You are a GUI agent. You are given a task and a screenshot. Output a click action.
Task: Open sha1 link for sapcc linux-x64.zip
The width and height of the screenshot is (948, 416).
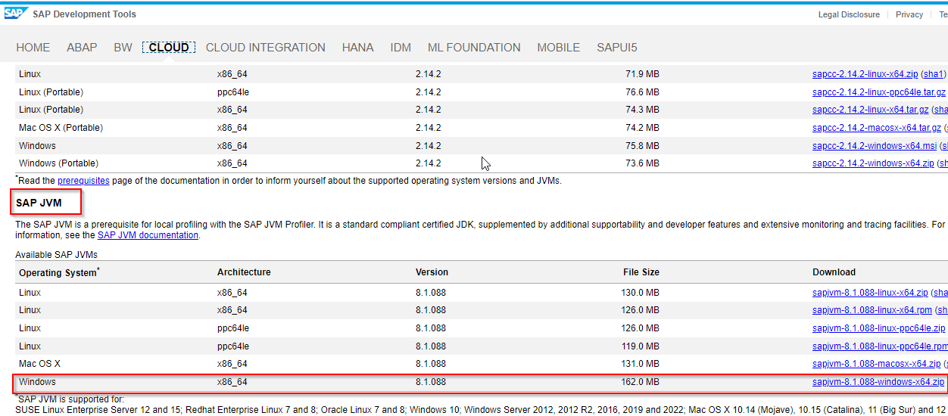934,74
